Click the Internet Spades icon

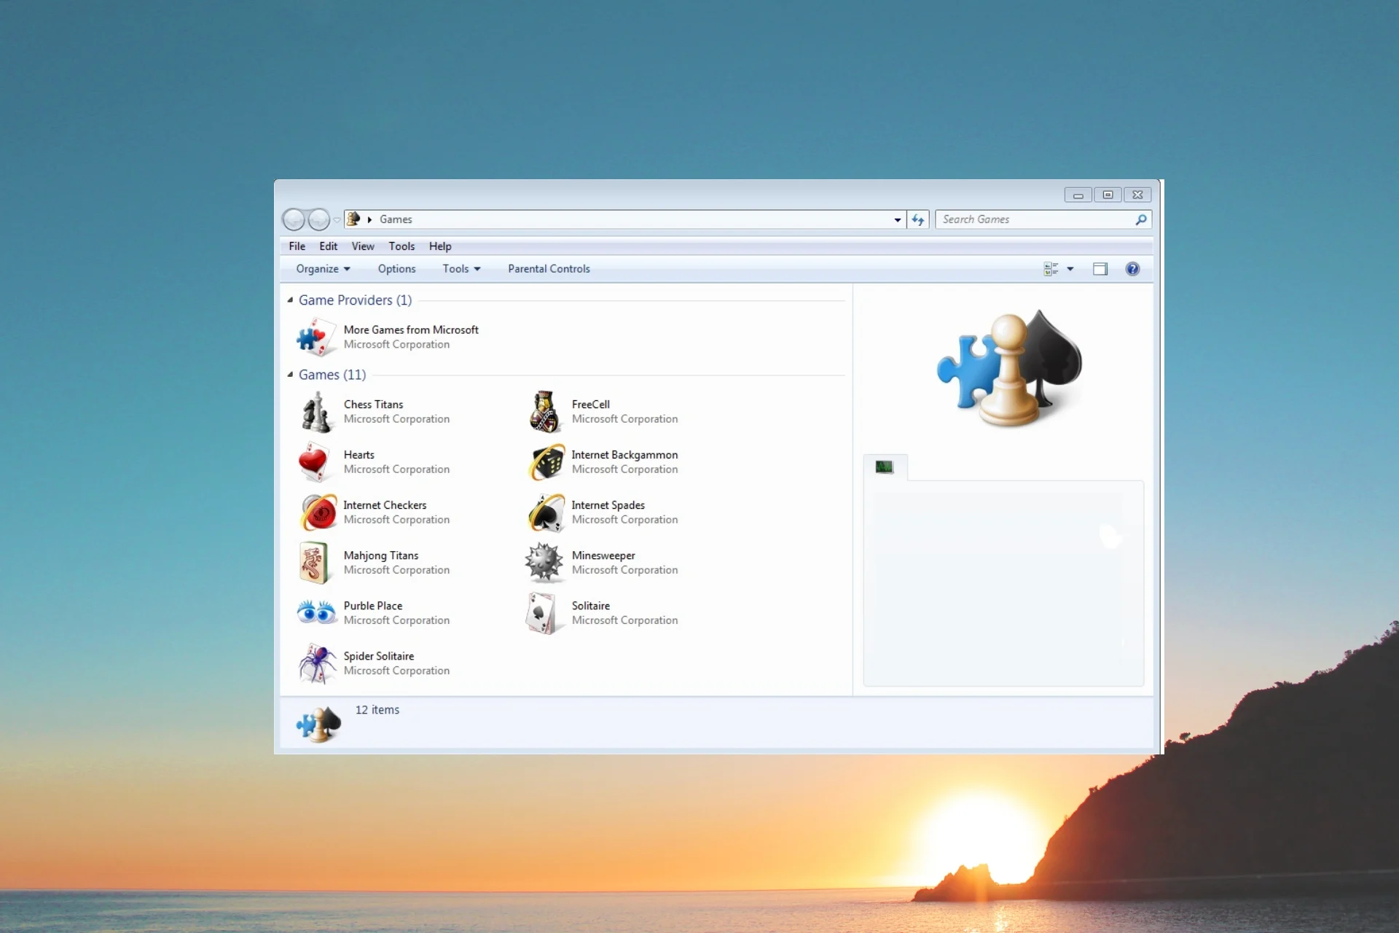pyautogui.click(x=545, y=512)
